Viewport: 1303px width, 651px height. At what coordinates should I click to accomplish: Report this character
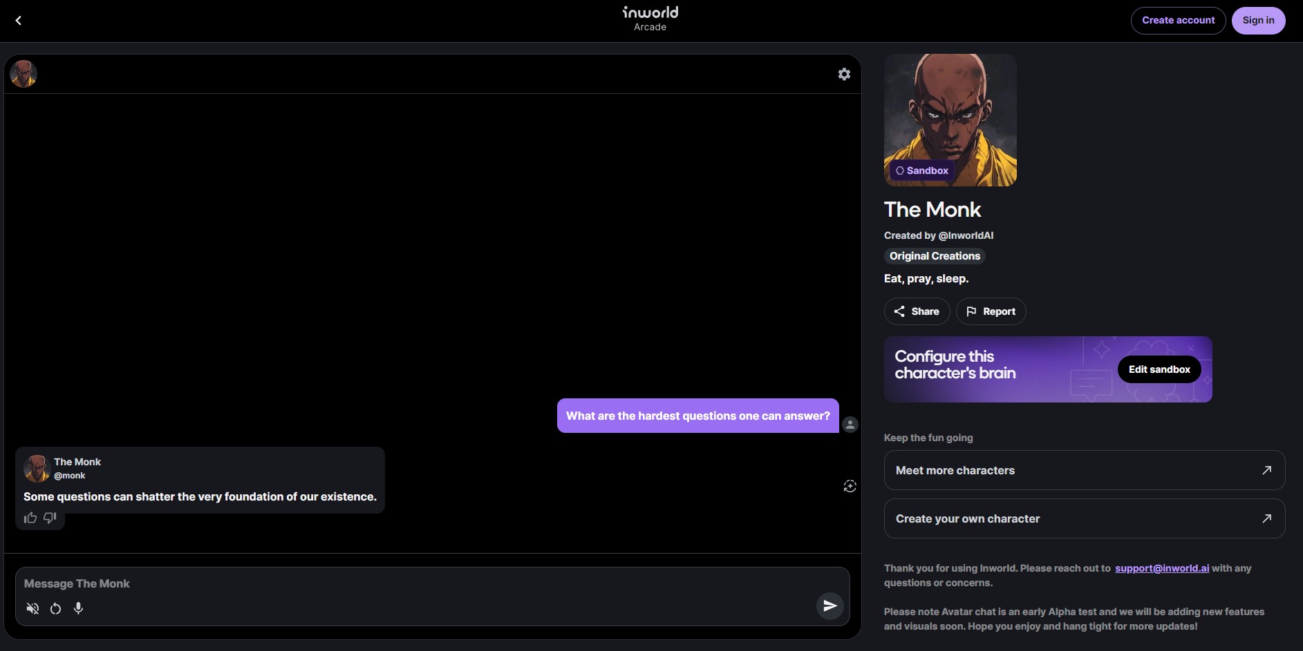pyautogui.click(x=991, y=311)
